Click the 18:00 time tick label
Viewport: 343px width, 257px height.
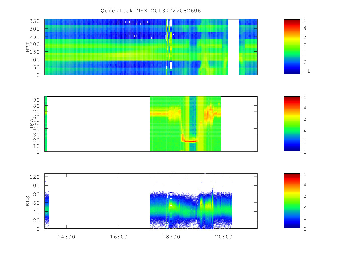[171, 237]
